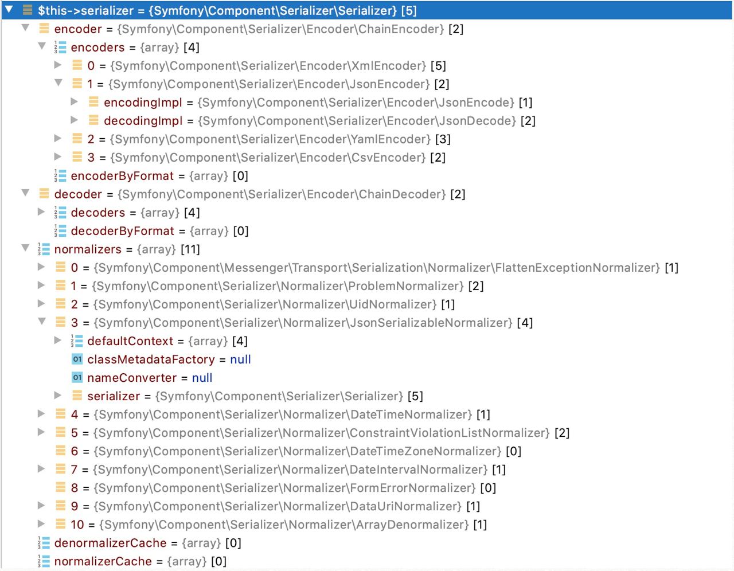Select the ArrayDenormalizer class text

tap(284, 525)
